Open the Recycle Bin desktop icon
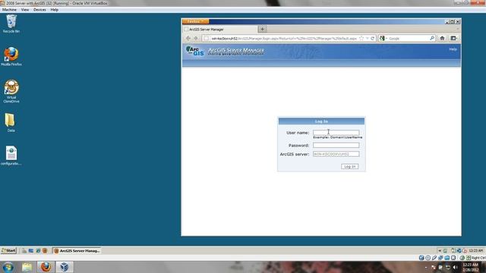This screenshot has height=273, width=486. point(11,24)
